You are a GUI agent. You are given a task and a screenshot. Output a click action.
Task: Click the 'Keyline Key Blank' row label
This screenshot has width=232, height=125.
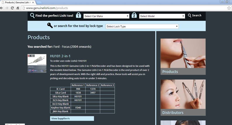click(x=60, y=108)
